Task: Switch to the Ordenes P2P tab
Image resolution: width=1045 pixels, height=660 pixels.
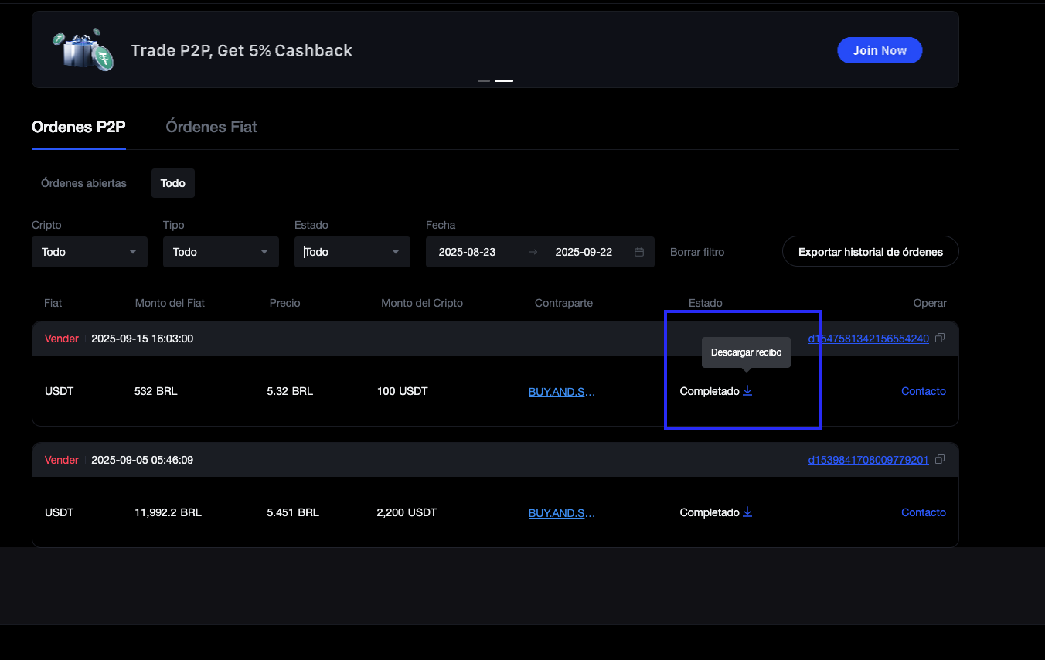Action: pyautogui.click(x=79, y=127)
